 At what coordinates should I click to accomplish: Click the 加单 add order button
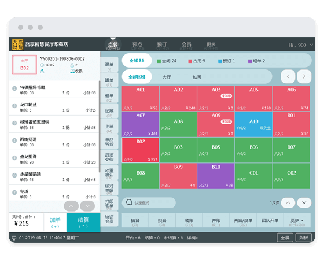click(x=55, y=223)
